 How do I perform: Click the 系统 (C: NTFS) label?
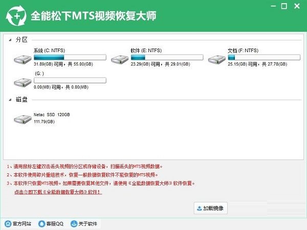[49, 51]
